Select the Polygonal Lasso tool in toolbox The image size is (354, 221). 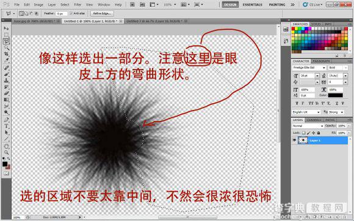[x=6, y=41]
